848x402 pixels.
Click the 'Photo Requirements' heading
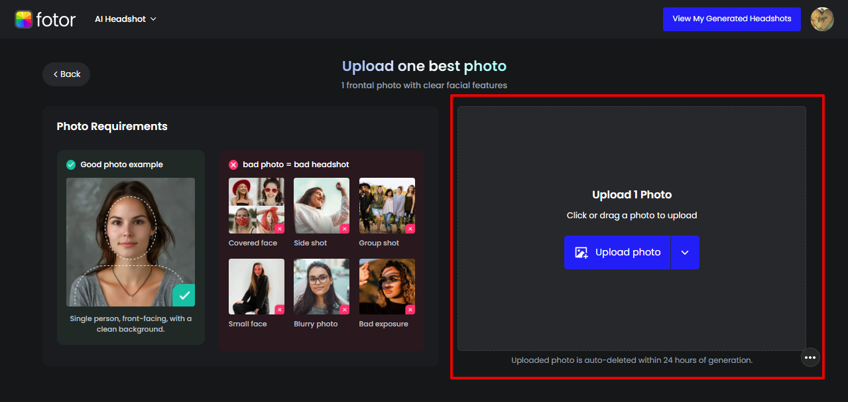click(112, 127)
